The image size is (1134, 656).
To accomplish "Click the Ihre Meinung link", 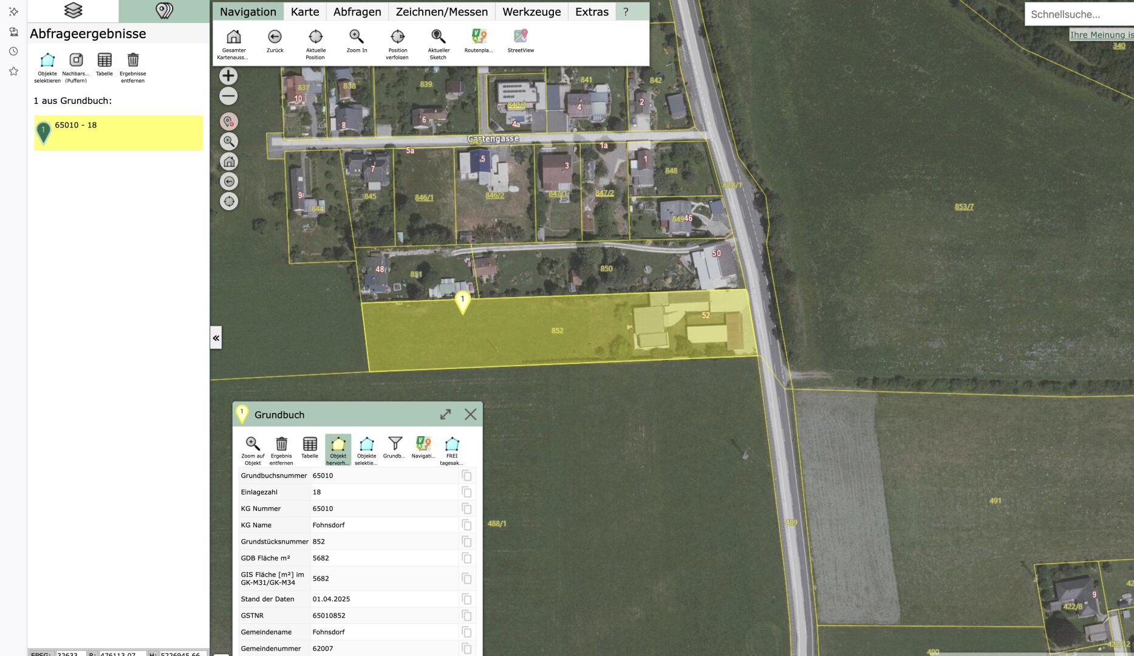I will [1101, 35].
